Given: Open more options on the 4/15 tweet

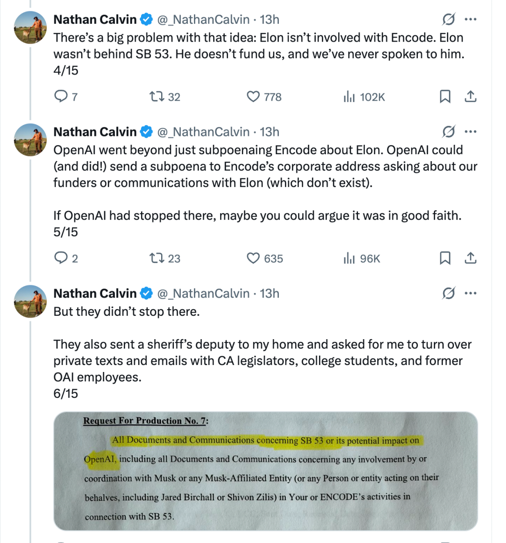Looking at the screenshot, I should tap(470, 19).
